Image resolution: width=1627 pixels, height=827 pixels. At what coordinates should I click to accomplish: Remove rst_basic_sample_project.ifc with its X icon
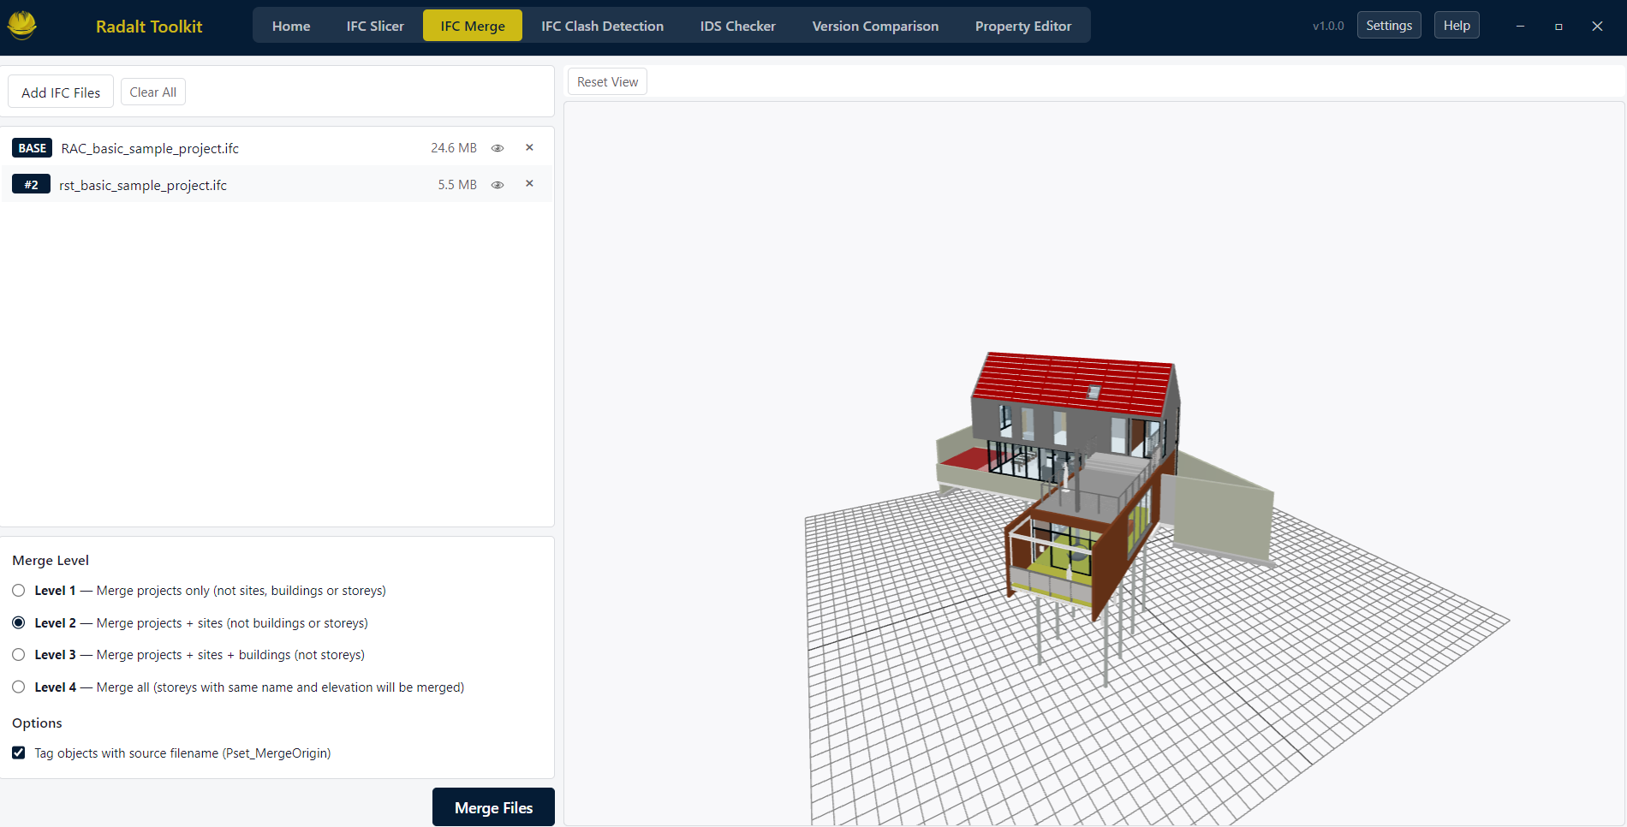pyautogui.click(x=529, y=183)
